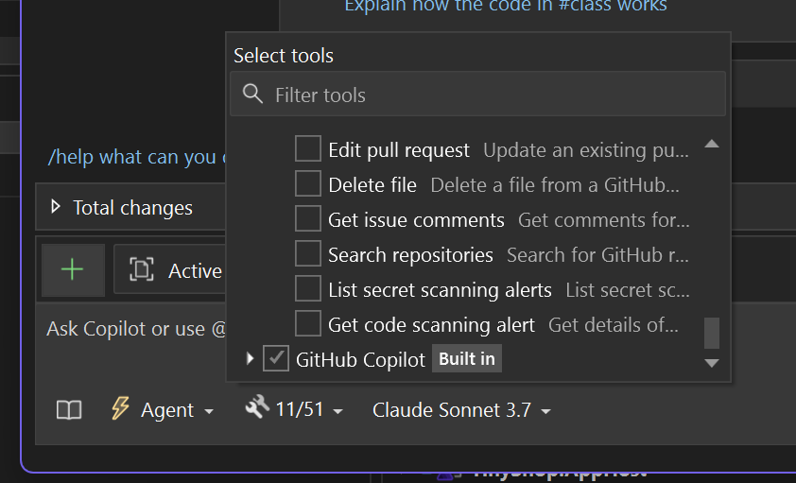Click the green plus add context icon
Viewport: 796px width, 483px height.
click(x=73, y=270)
